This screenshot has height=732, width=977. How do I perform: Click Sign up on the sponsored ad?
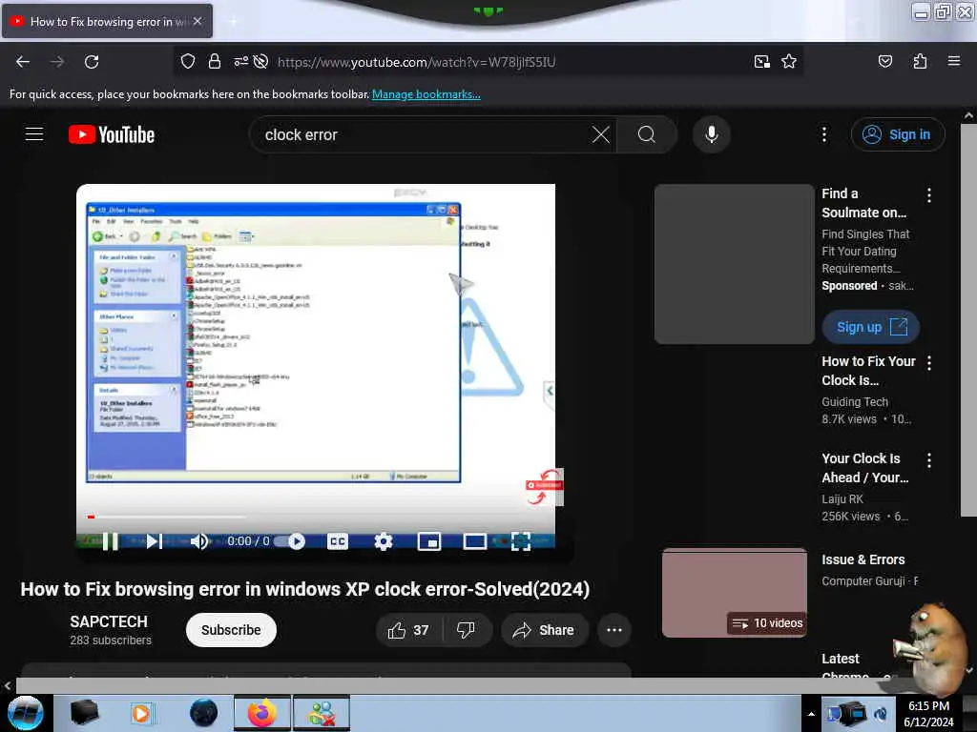pyautogui.click(x=870, y=327)
